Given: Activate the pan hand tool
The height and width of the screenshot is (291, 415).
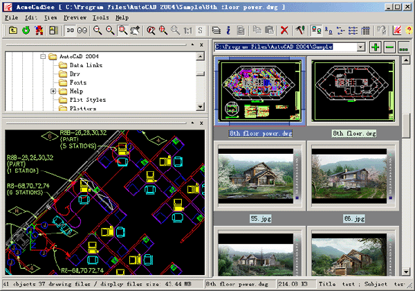Looking at the screenshot, I should click(x=134, y=30).
